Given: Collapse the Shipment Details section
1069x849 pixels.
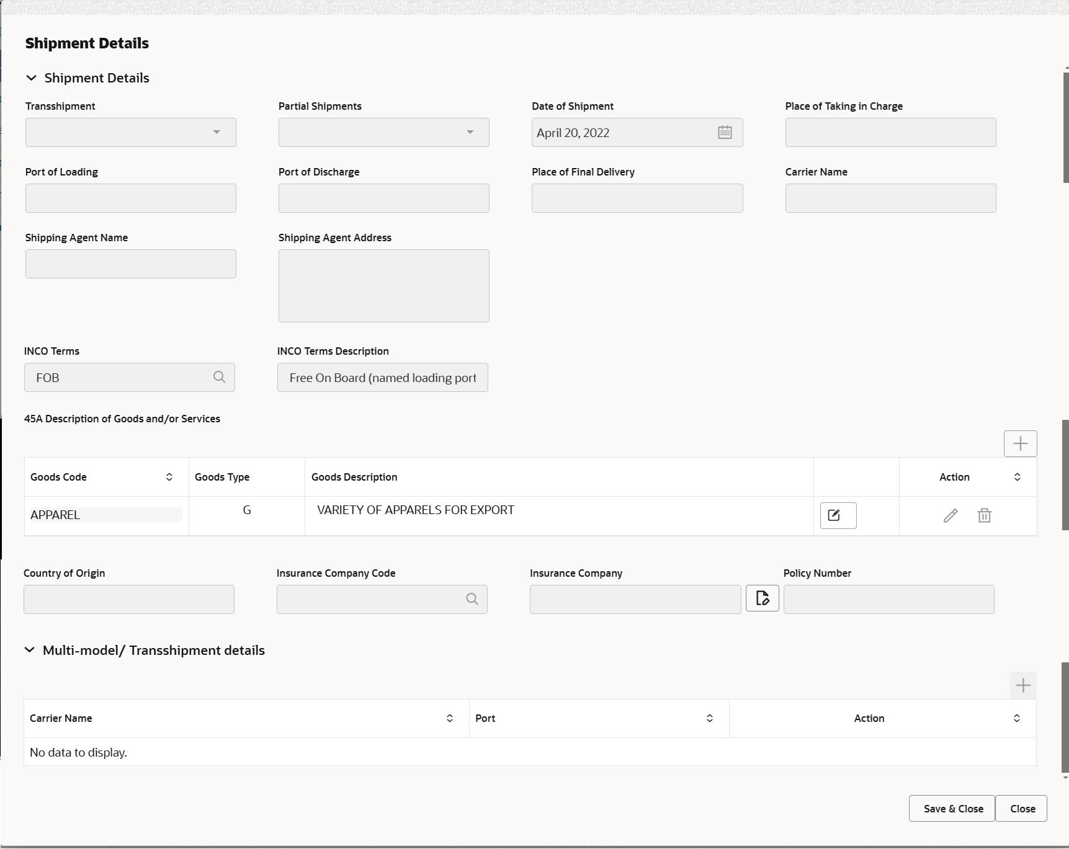Looking at the screenshot, I should click(x=31, y=78).
